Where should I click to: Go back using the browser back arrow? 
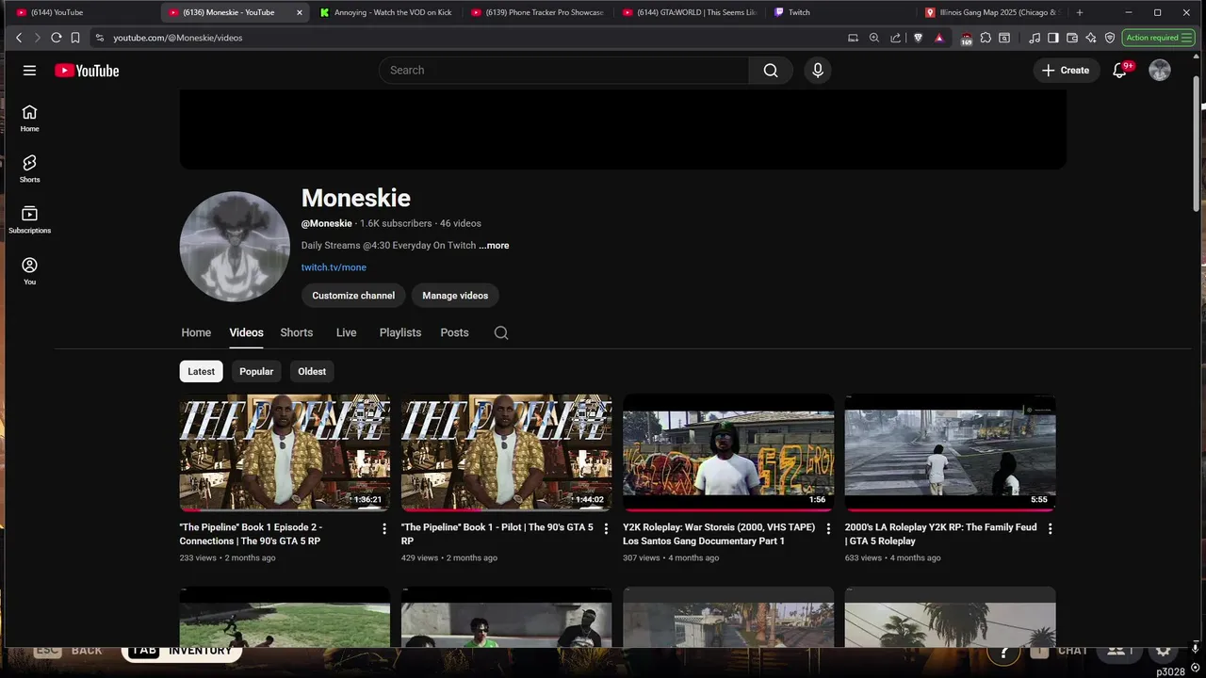pyautogui.click(x=18, y=38)
